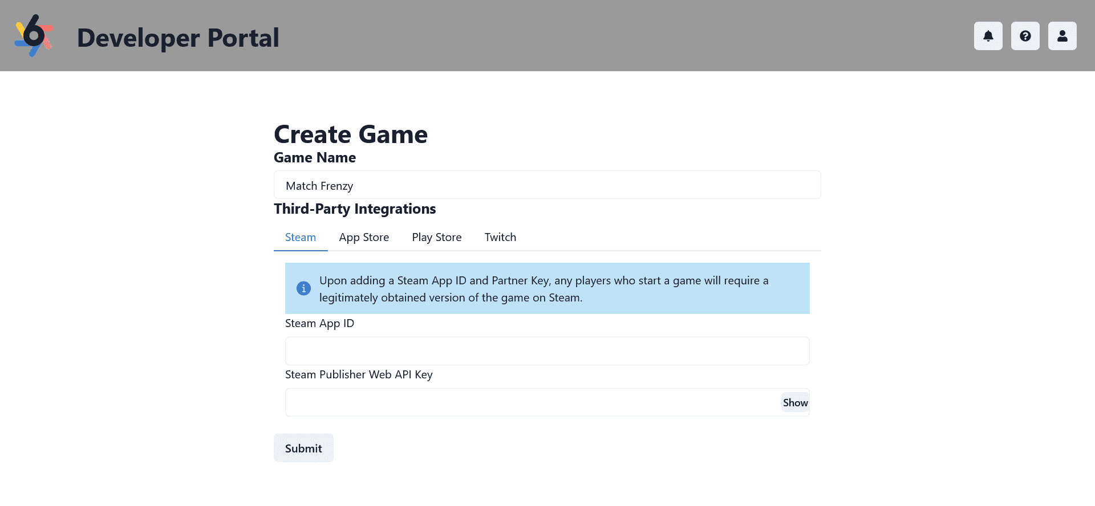This screenshot has width=1095, height=506.
Task: Submit the Create Game form
Action: point(303,448)
